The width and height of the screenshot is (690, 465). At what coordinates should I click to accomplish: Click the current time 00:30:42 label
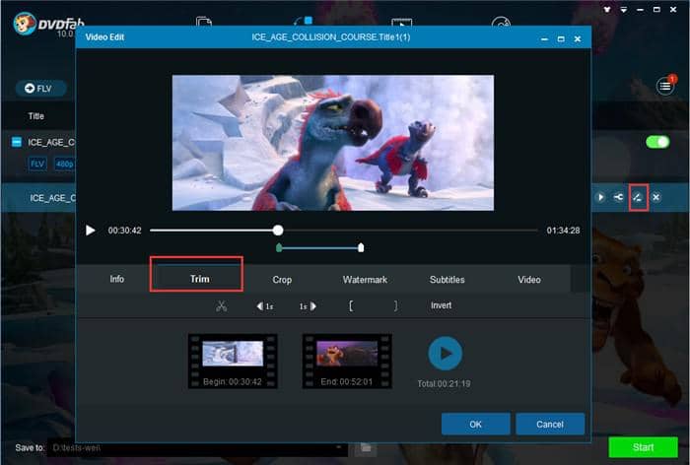pos(124,231)
